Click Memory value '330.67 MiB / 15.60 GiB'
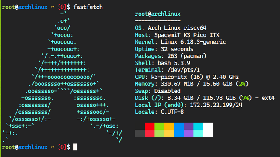The height and width of the screenshot is (157, 280). [x=196, y=84]
